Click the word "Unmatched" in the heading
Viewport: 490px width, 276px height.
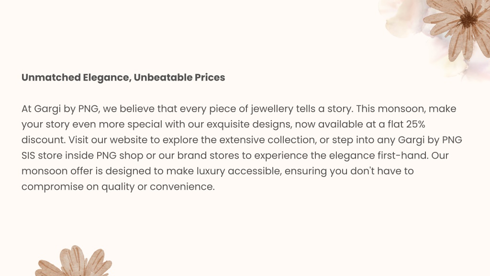pyautogui.click(x=51, y=77)
